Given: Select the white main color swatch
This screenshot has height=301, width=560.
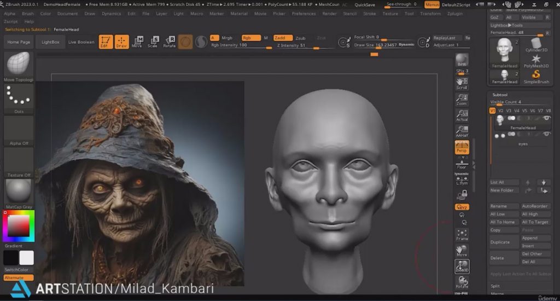Looking at the screenshot, I should [26, 257].
